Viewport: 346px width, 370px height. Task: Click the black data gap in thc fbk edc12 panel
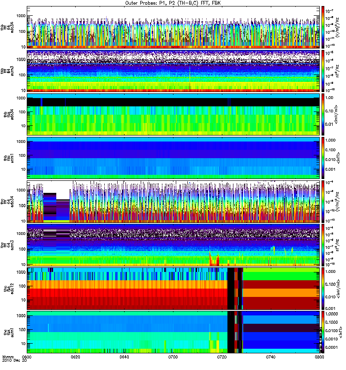(x=231, y=289)
